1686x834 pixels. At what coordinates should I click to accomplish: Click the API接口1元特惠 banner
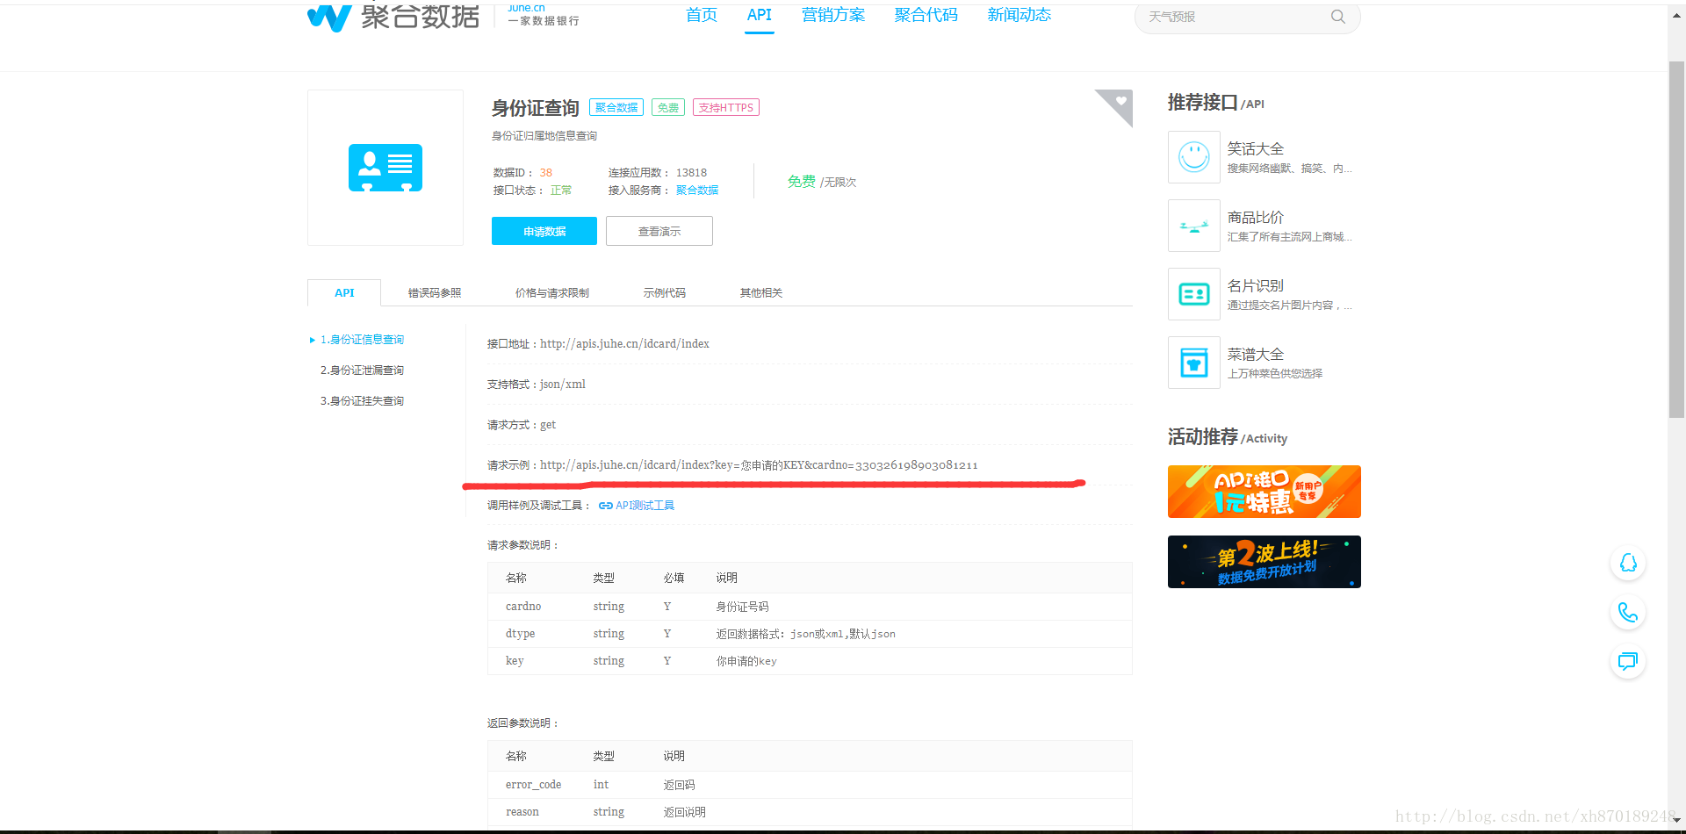pos(1264,492)
